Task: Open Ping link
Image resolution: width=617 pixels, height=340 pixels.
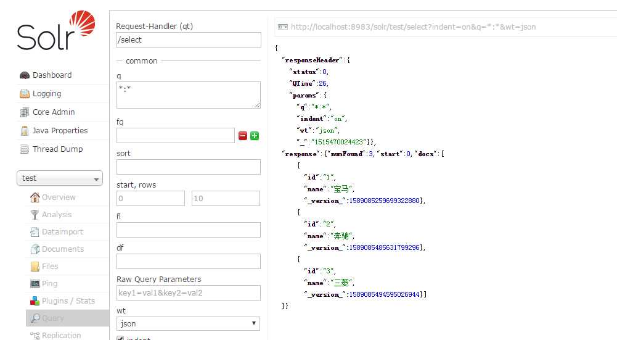Action: coord(49,284)
